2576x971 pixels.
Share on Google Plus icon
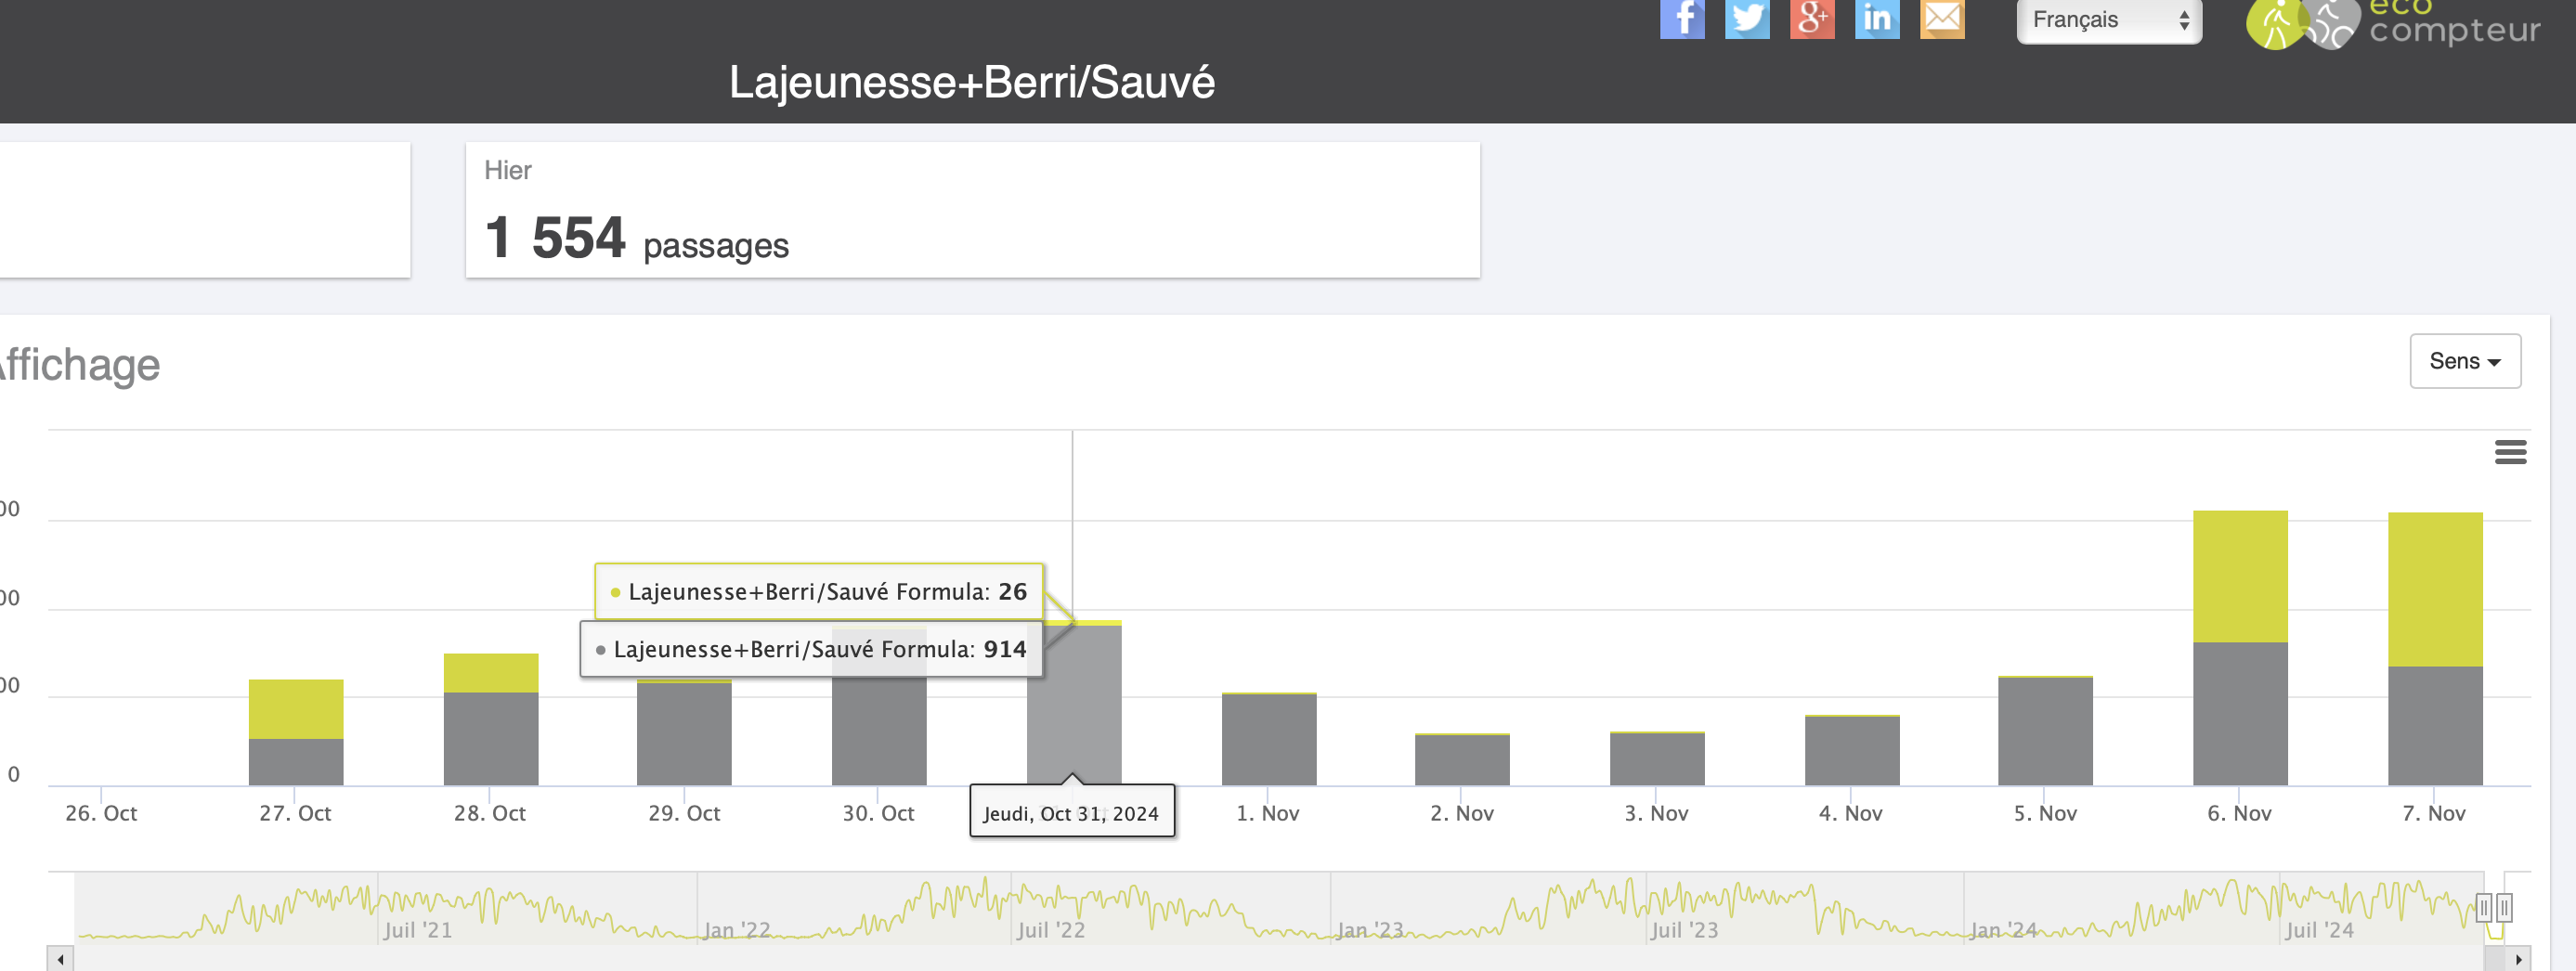point(1812,19)
